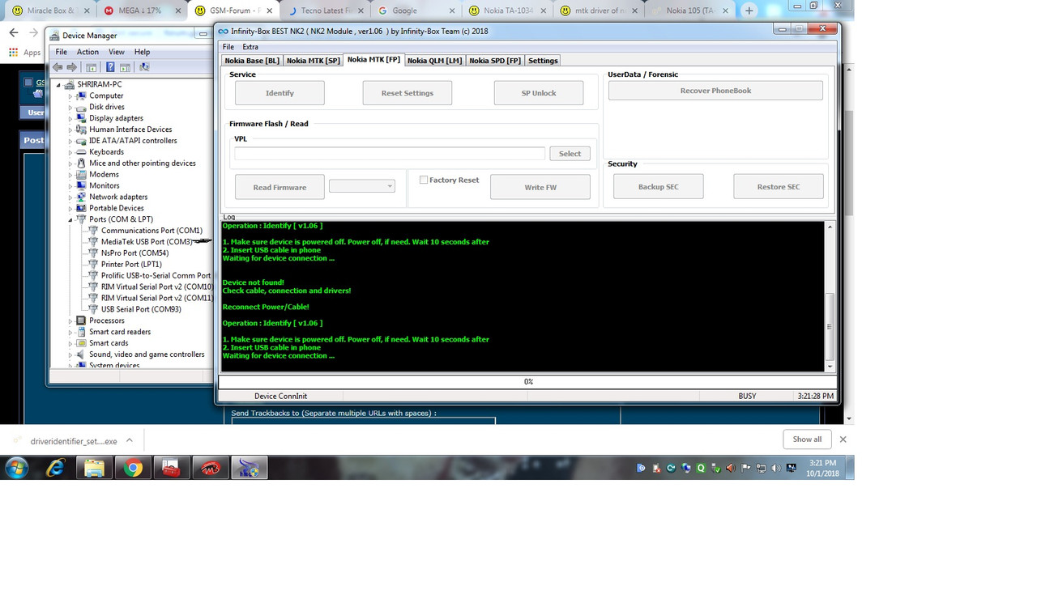
Task: Click the Monitors category icon in device tree
Action: click(81, 185)
